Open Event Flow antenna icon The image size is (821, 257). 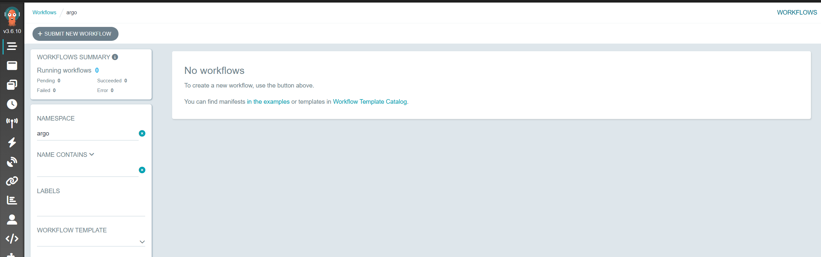12,123
